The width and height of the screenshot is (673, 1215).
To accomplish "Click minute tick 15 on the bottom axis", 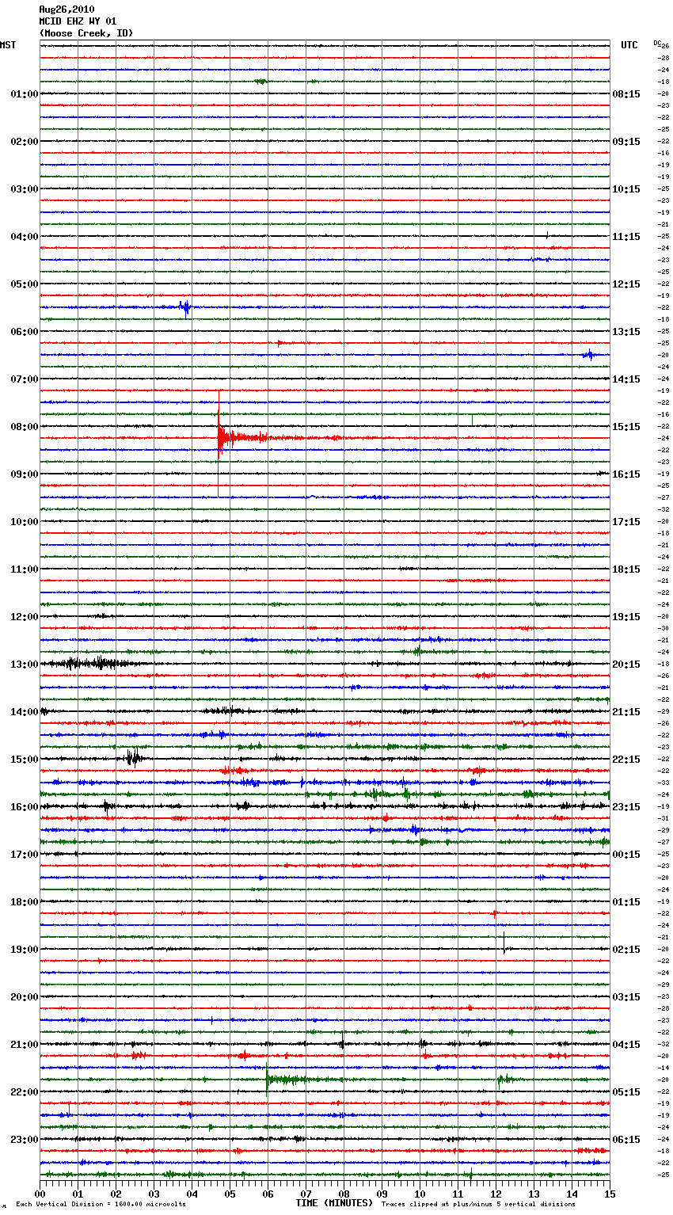I will [610, 1194].
